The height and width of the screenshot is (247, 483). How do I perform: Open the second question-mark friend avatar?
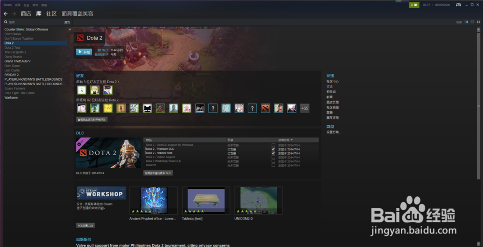coord(252,108)
